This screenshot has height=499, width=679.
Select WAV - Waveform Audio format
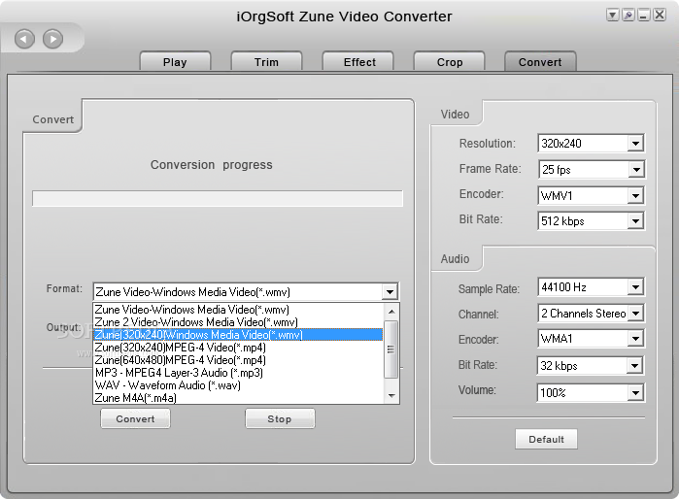point(238,385)
